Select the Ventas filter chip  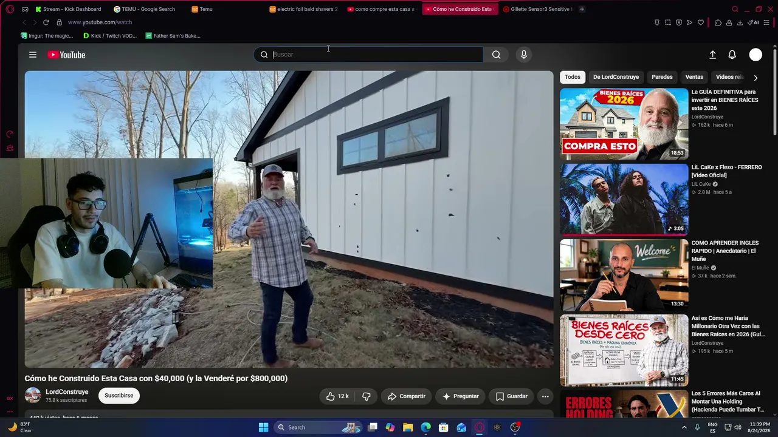[x=694, y=77]
